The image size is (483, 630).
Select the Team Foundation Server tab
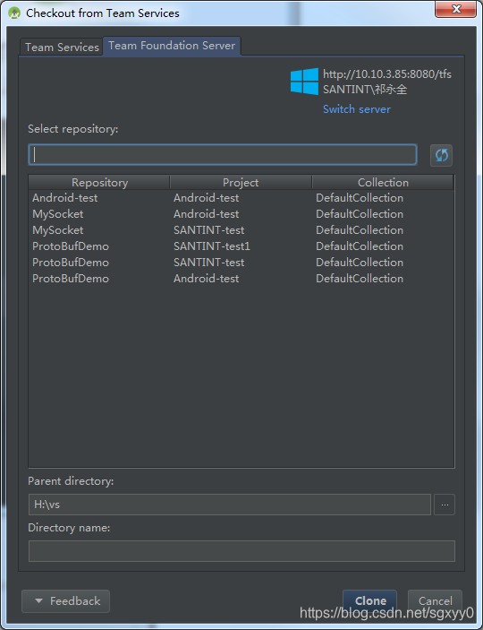pyautogui.click(x=172, y=46)
